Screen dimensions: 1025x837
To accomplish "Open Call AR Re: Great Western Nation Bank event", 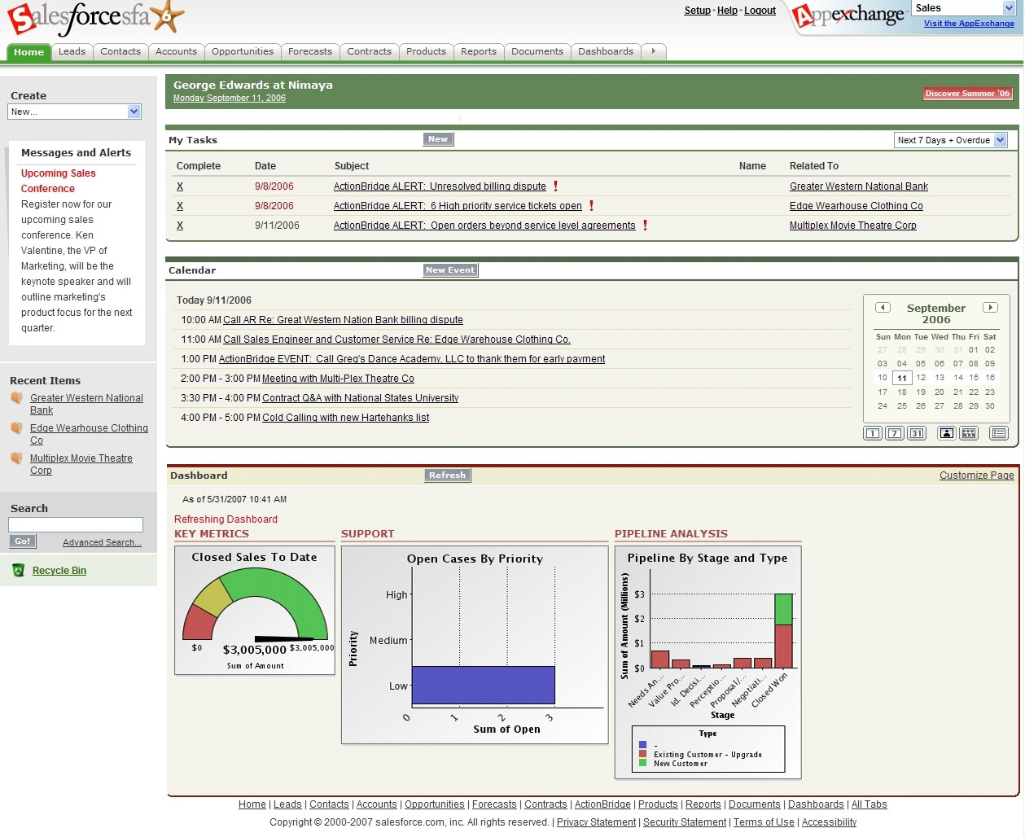I will (343, 320).
